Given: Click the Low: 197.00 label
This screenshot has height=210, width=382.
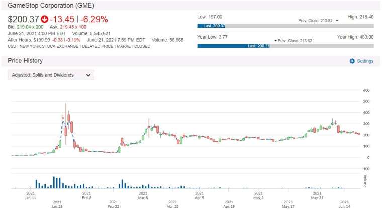Looking at the screenshot, I should pos(210,17).
